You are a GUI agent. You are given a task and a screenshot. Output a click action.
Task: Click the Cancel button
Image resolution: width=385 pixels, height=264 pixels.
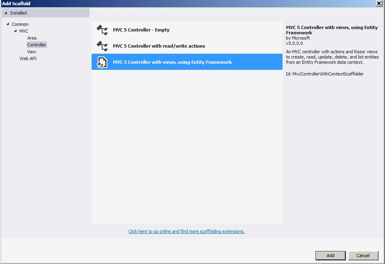pos(363,256)
